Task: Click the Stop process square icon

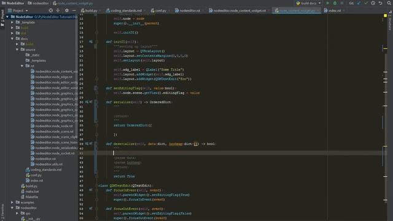Action: [342, 3]
